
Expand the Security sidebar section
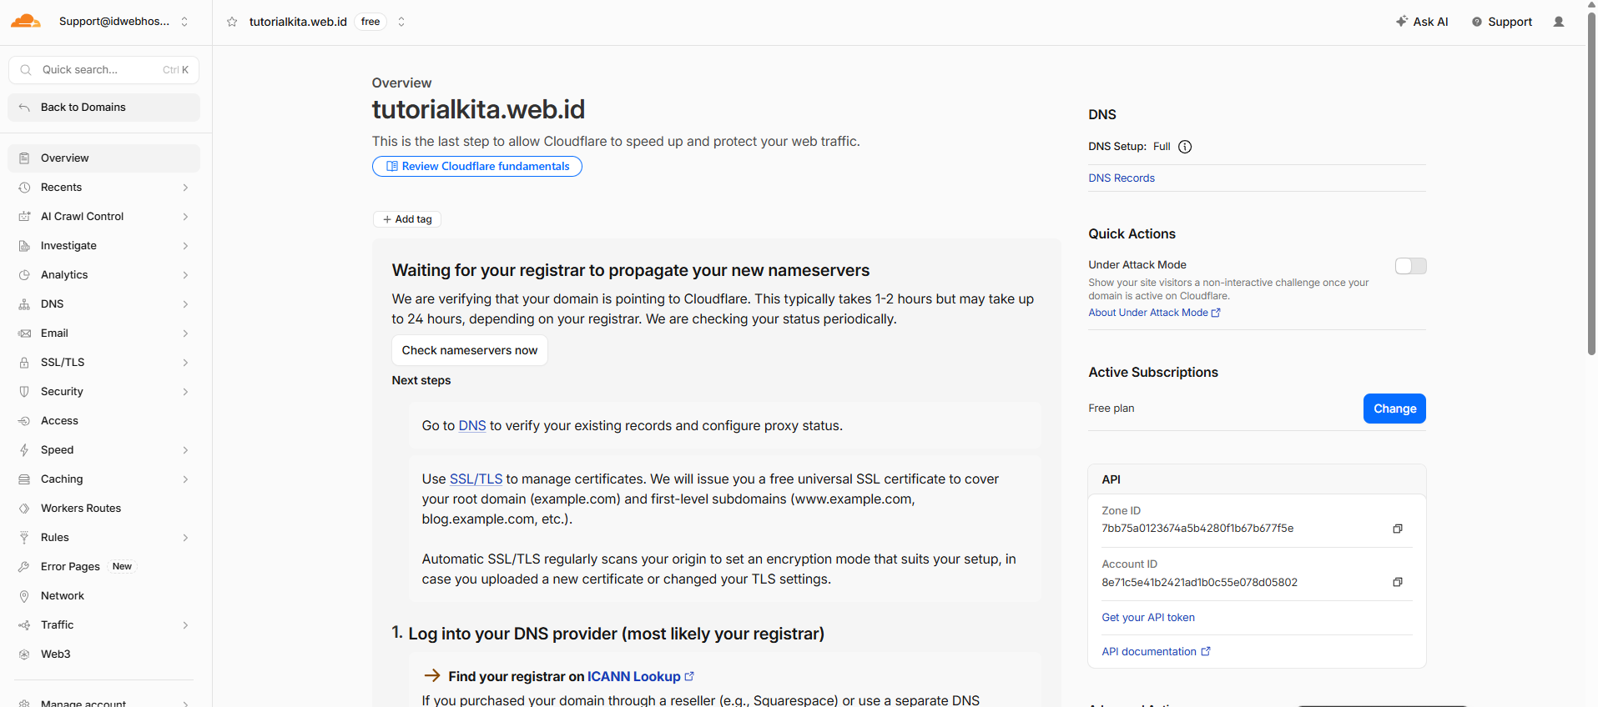(x=104, y=392)
